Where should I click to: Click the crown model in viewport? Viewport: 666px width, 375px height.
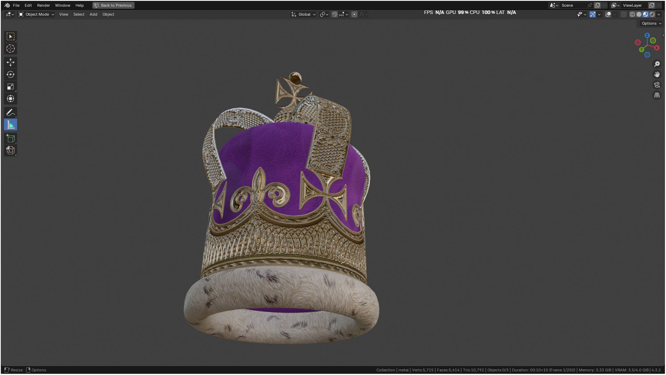(x=282, y=208)
